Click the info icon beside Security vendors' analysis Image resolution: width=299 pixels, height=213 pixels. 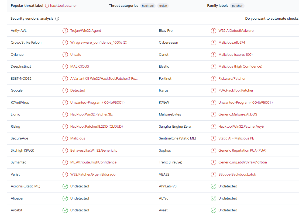click(57, 19)
